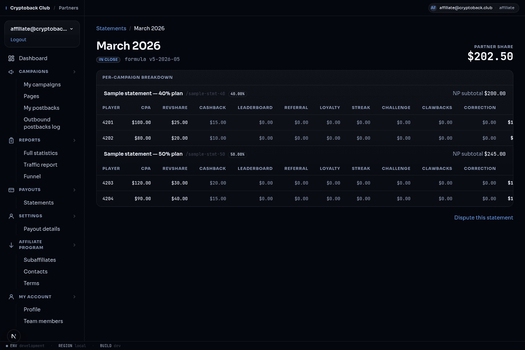Go to My campaigns
This screenshot has width=525, height=350.
coord(42,85)
